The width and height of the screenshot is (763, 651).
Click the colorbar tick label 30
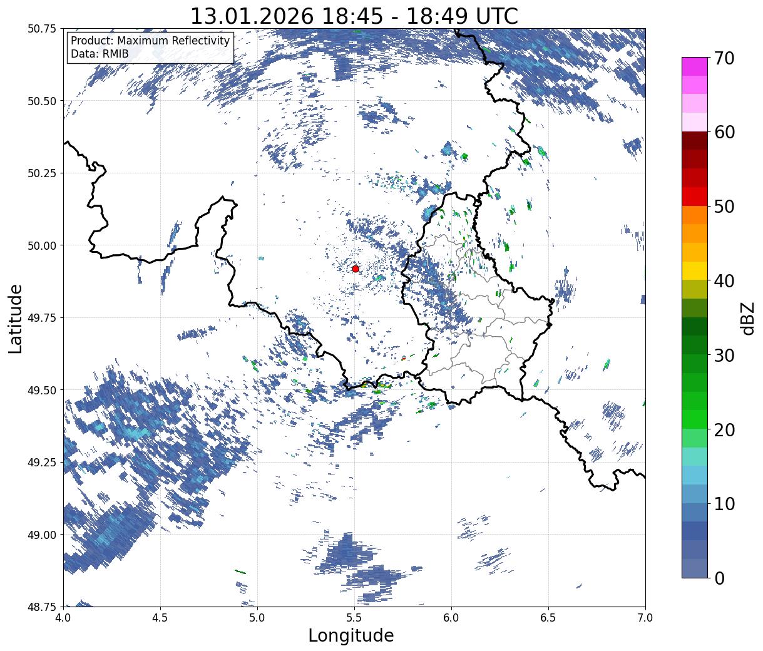point(724,355)
